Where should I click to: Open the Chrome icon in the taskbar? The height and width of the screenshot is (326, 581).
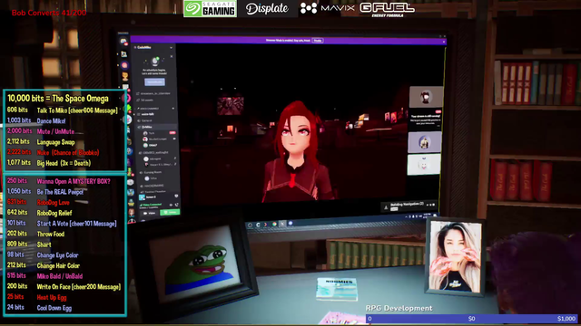click(274, 224)
